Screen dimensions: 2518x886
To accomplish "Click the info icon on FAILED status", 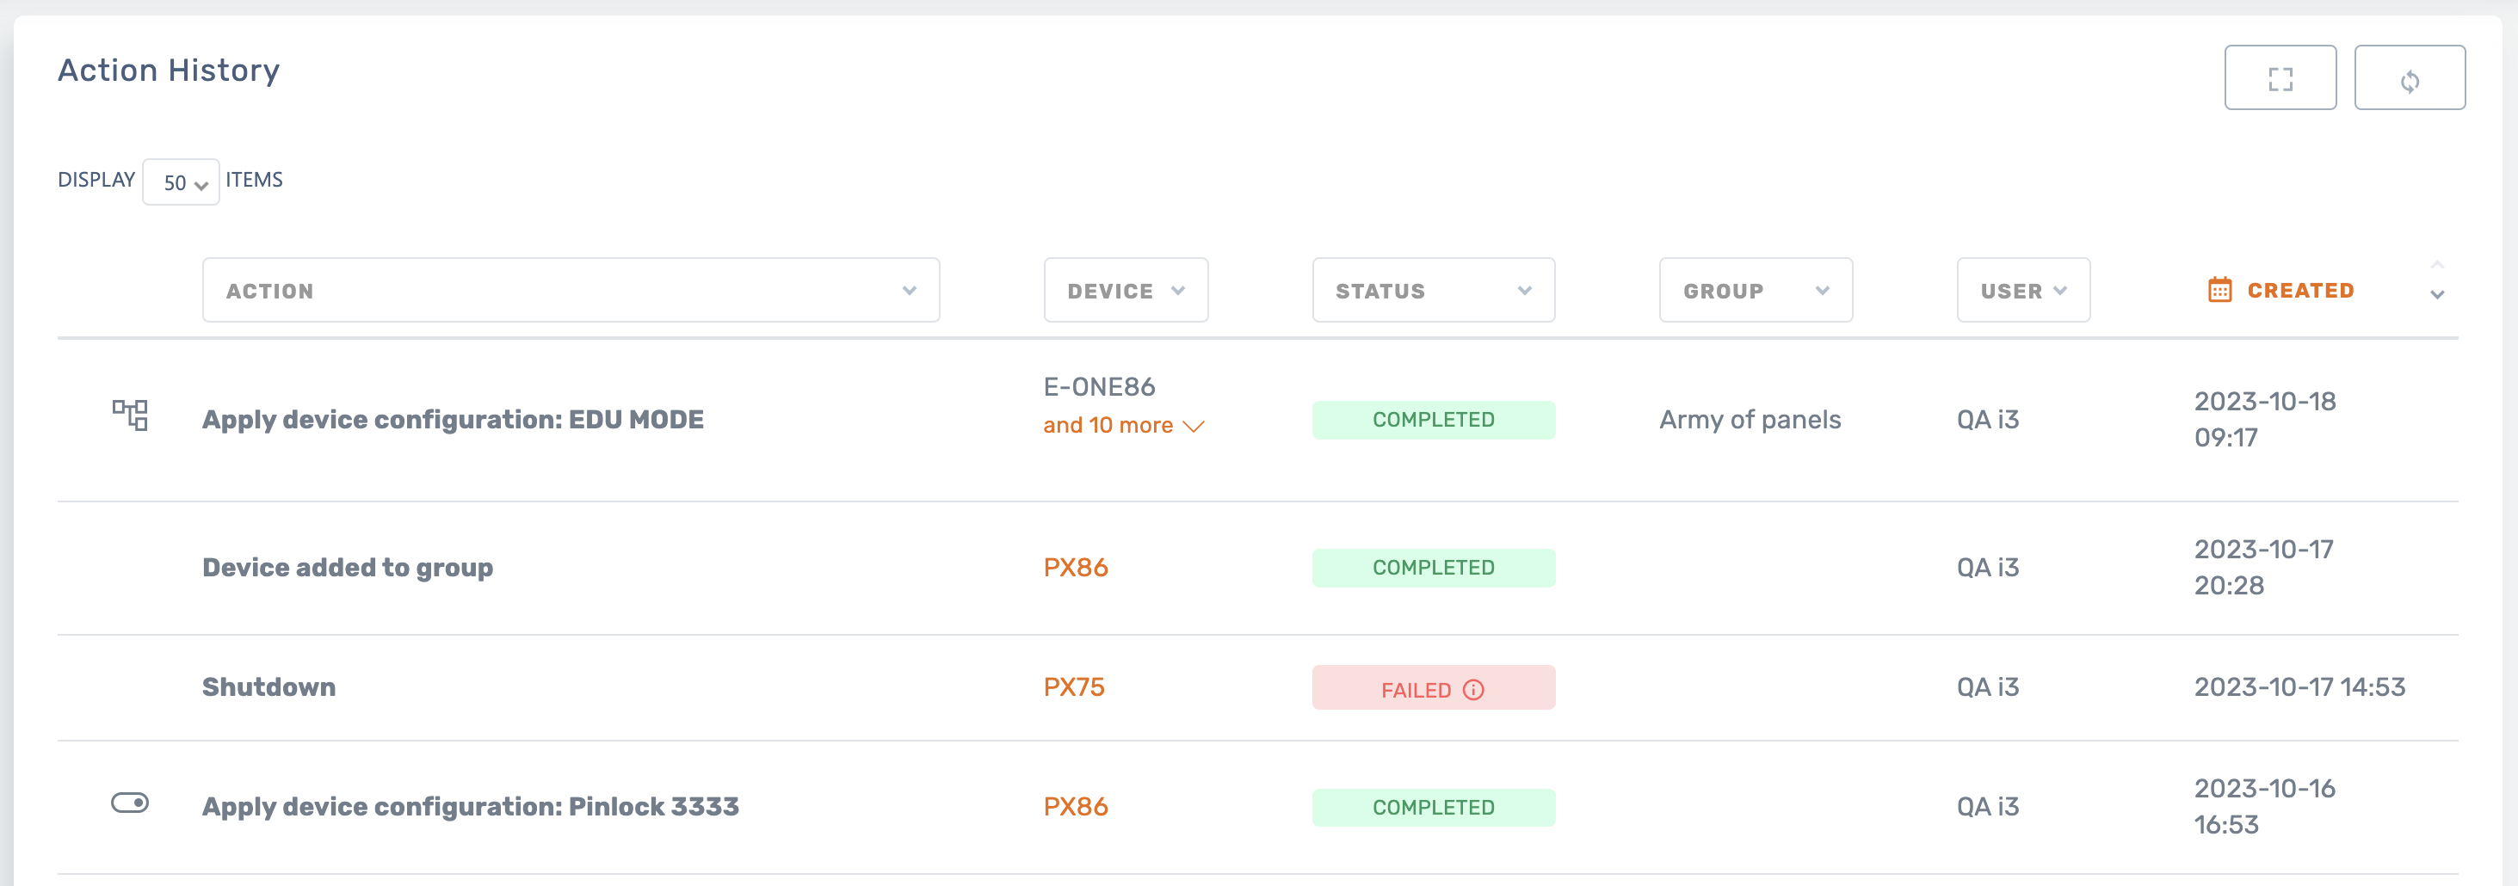I will click(x=1473, y=690).
